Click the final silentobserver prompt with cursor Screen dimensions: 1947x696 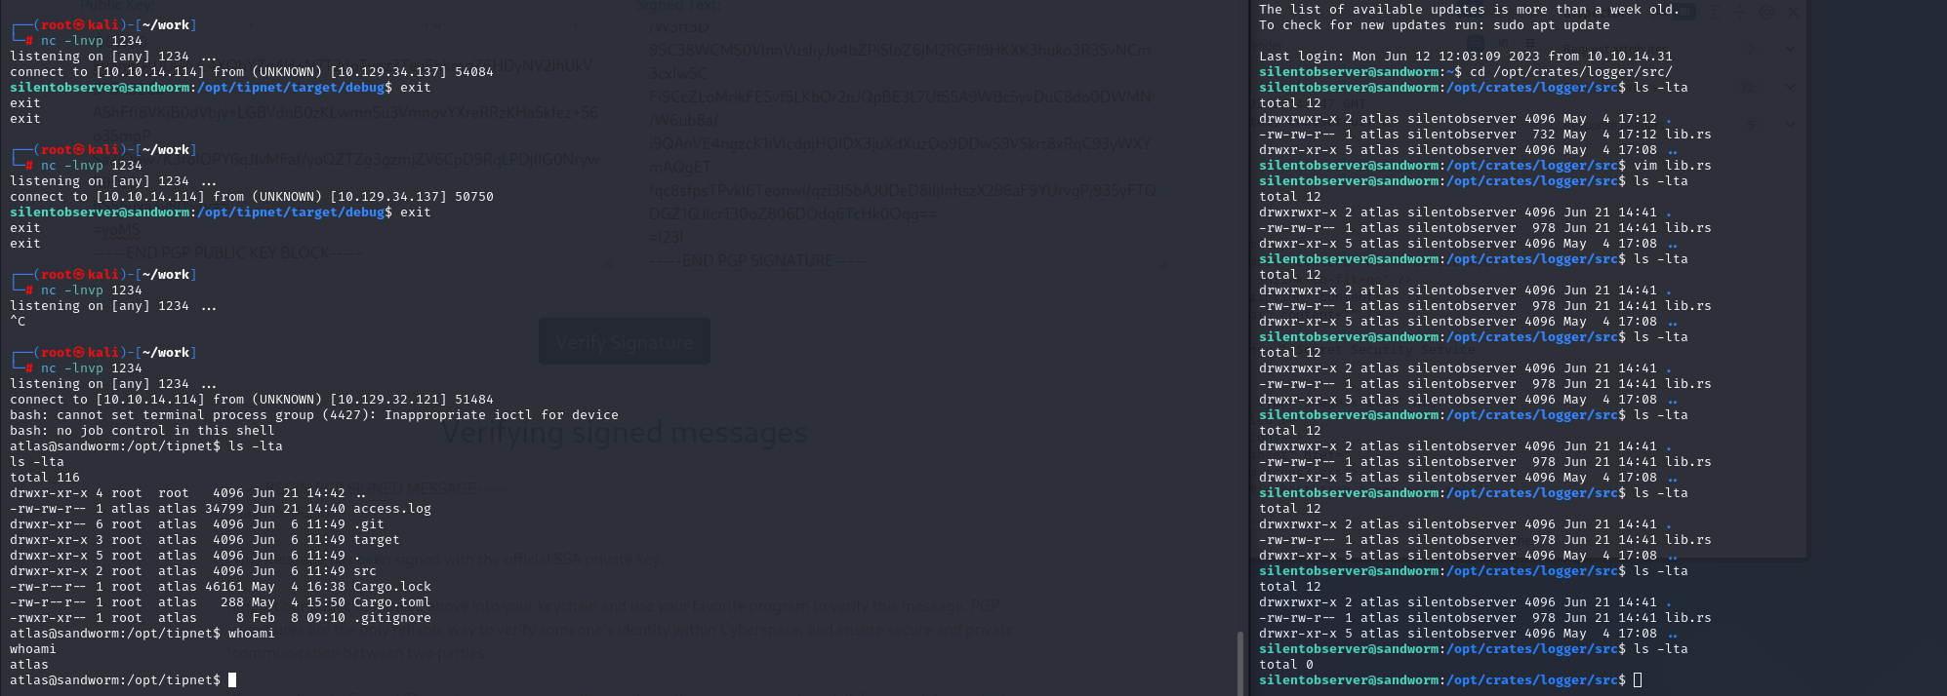click(x=1450, y=680)
